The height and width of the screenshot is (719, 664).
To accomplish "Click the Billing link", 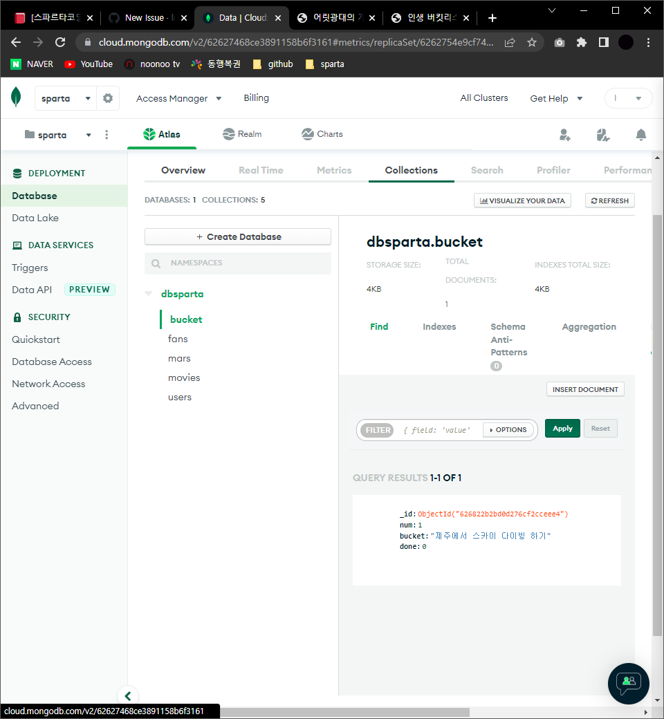I will pos(256,98).
